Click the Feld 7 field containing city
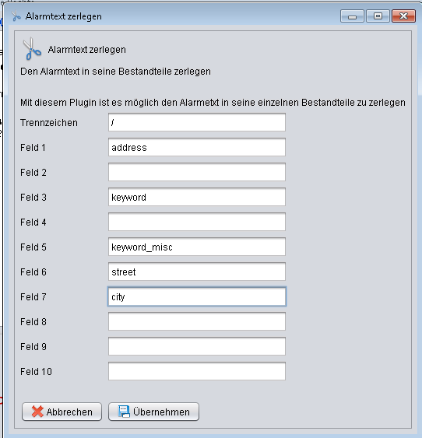 click(x=197, y=296)
